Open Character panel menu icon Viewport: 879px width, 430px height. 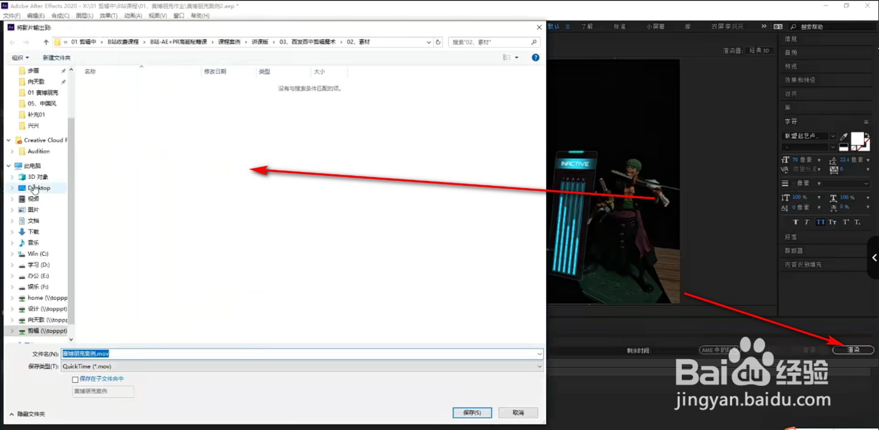866,122
